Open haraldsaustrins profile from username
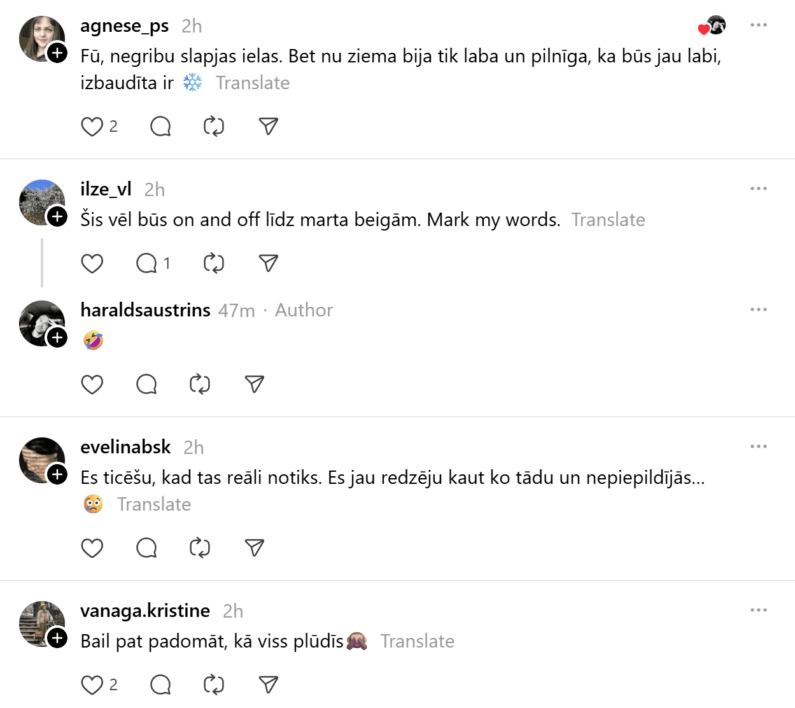 pos(145,310)
